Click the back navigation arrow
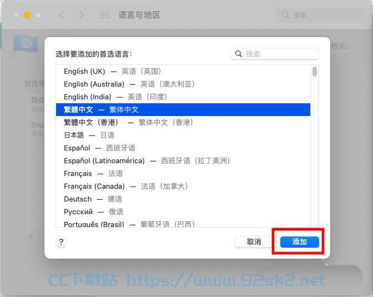The height and width of the screenshot is (297, 373). 62,15
